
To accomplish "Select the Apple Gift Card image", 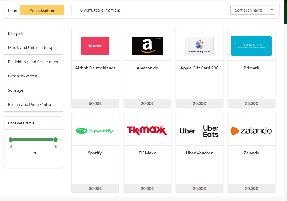I will (199, 46).
